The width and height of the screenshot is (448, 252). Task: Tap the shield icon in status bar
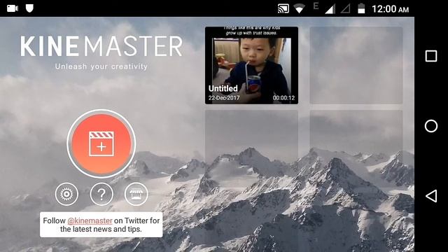[x=29, y=8]
